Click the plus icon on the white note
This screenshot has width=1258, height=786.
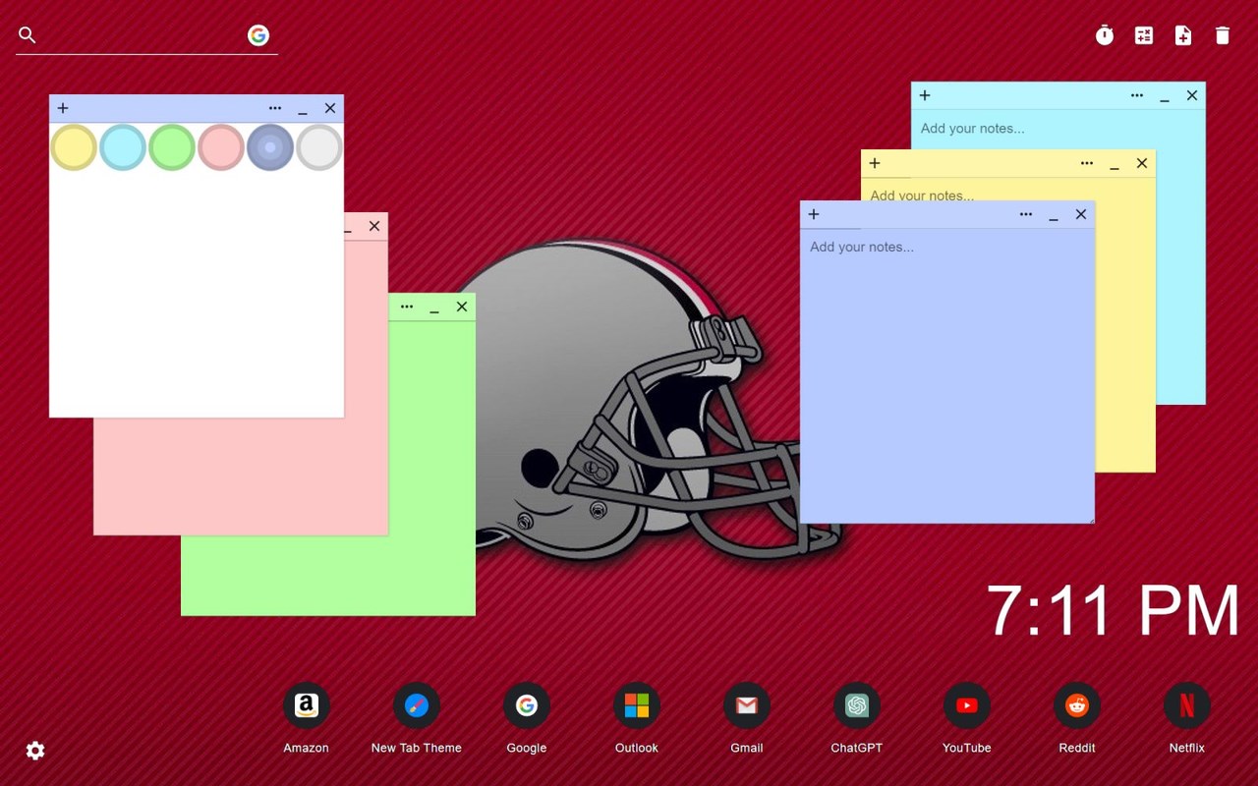tap(63, 108)
